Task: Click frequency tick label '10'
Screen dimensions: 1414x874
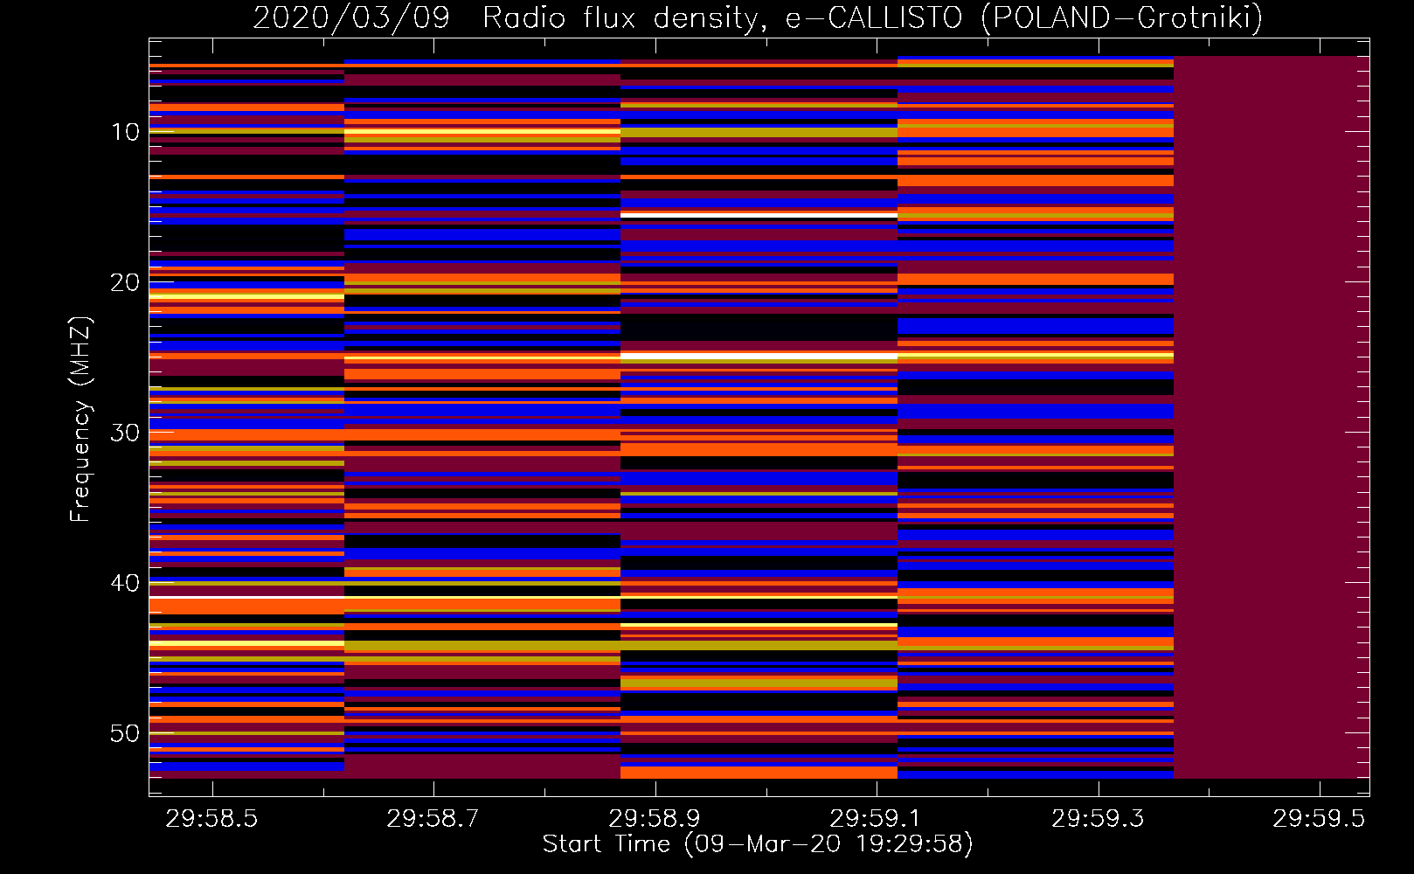Action: [125, 132]
